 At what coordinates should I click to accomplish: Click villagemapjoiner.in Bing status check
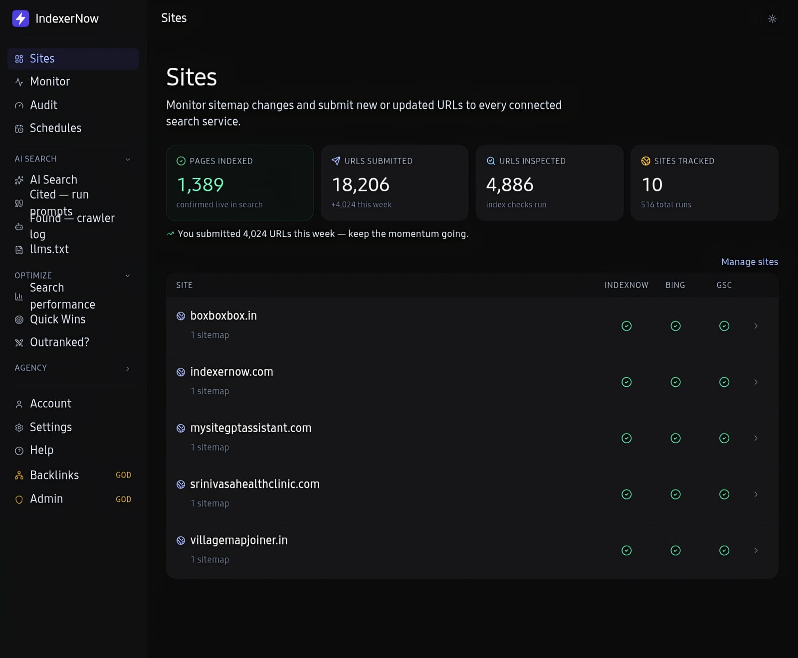point(676,551)
